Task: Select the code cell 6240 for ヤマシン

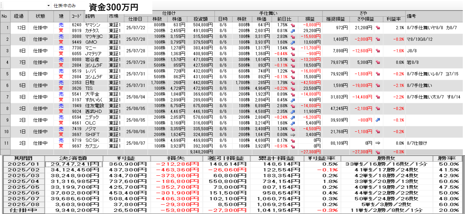Action: point(77,25)
